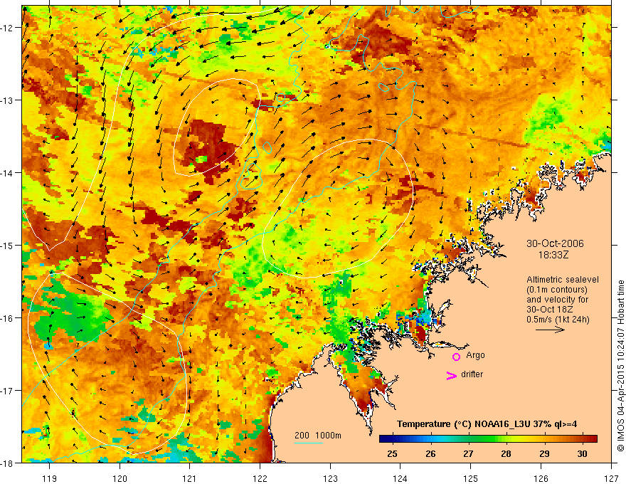
Task: Select the dark red end of temperature color bar
Action: click(x=592, y=439)
